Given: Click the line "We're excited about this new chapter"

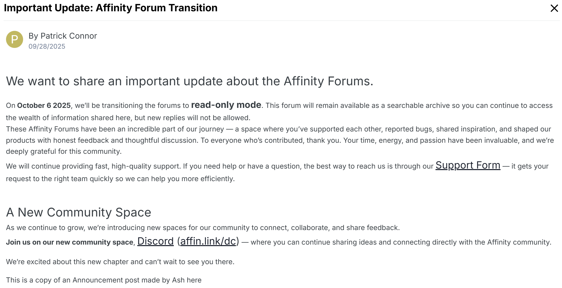Looking at the screenshot, I should click(120, 261).
